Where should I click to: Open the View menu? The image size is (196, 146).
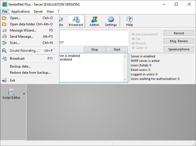[50, 12]
